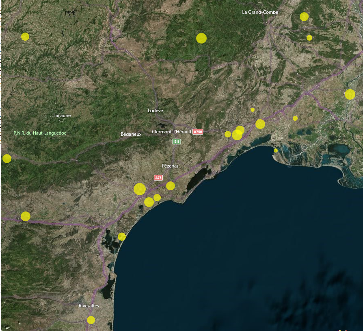363x331 pixels.
Task: Click the Clermont-l'Hérault label
Action: (172, 132)
